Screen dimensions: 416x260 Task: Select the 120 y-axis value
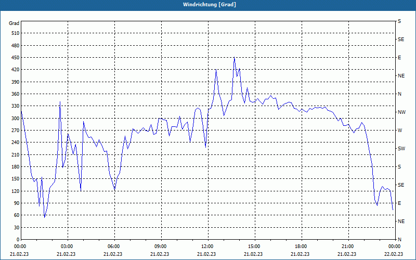click(x=16, y=191)
